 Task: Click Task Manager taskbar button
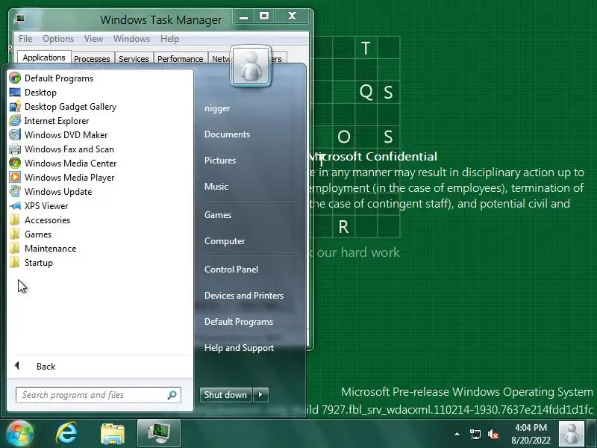coord(159,434)
